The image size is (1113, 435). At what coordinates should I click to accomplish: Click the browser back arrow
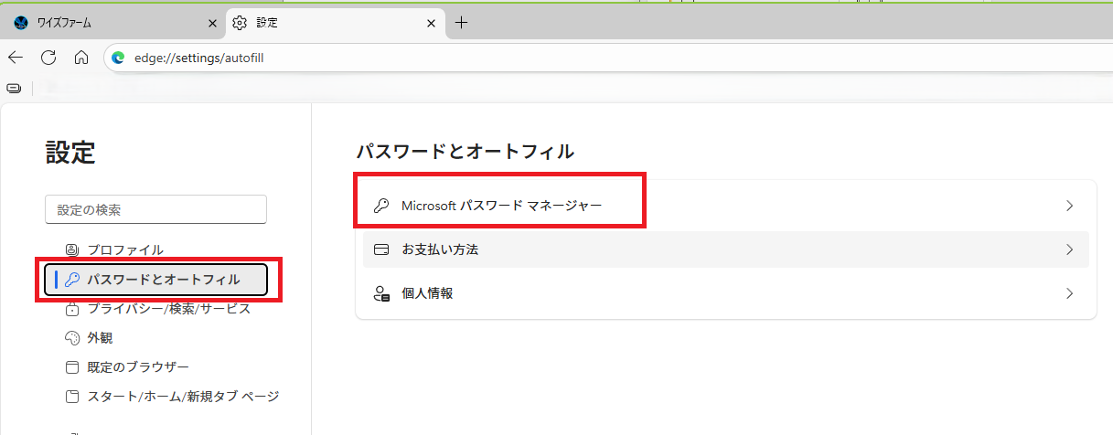[16, 58]
